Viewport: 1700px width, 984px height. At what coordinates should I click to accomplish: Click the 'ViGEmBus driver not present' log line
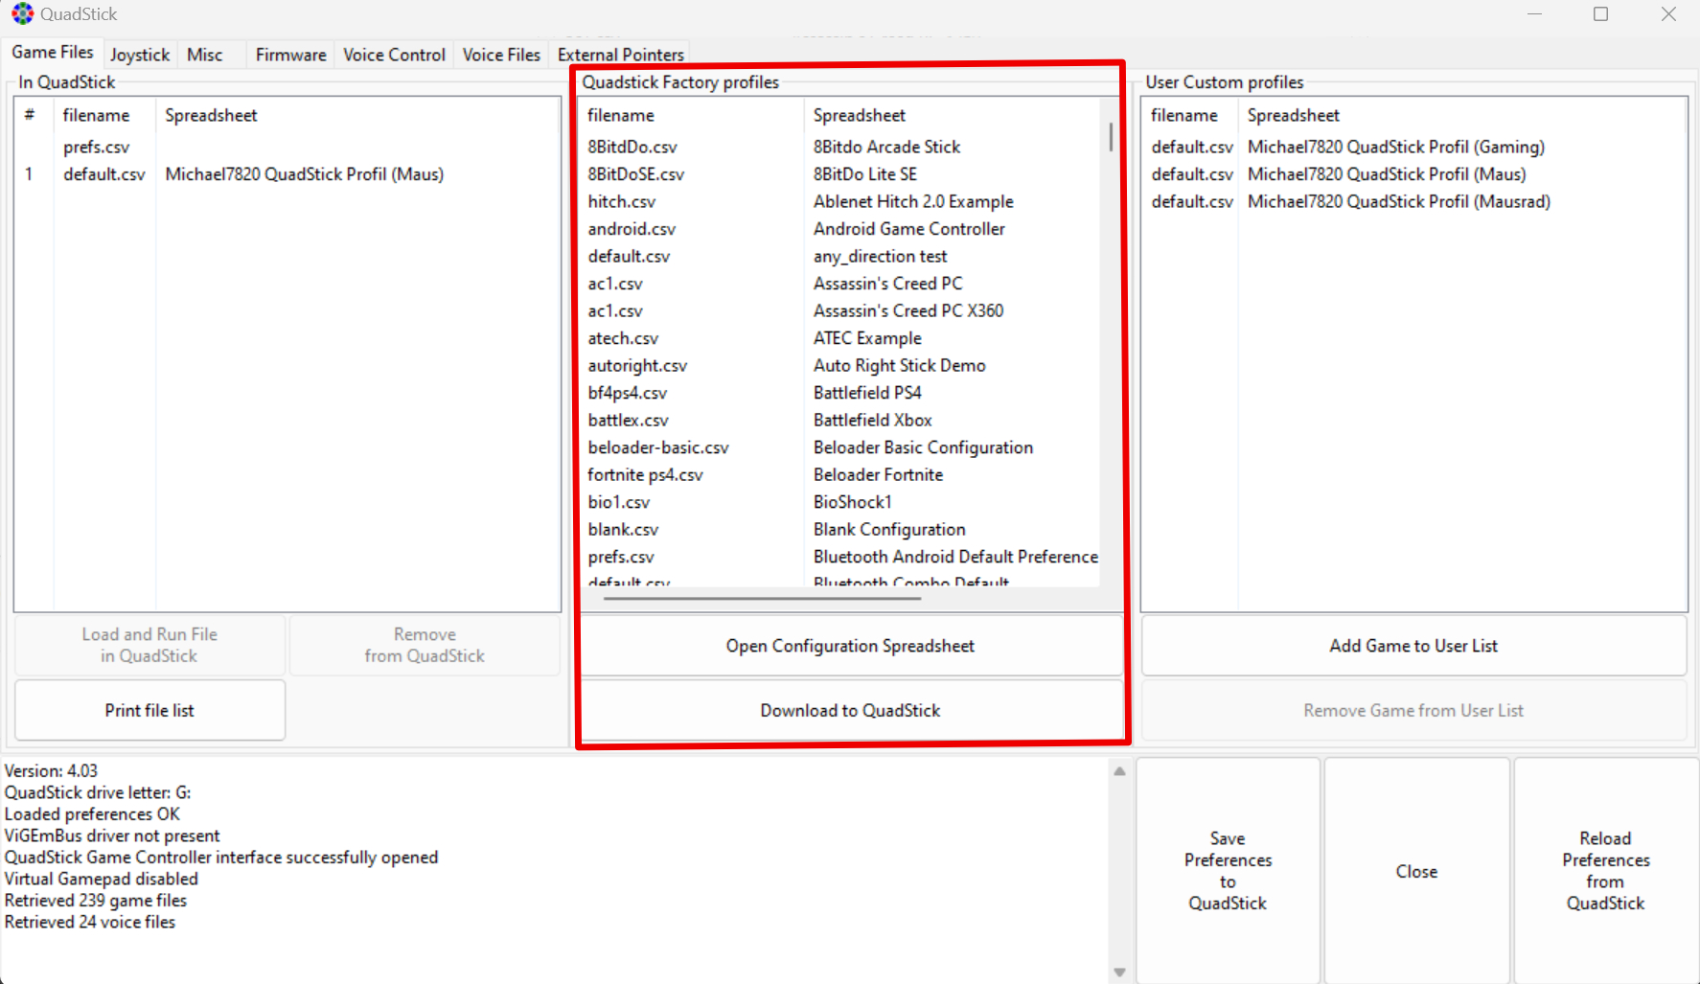(112, 835)
